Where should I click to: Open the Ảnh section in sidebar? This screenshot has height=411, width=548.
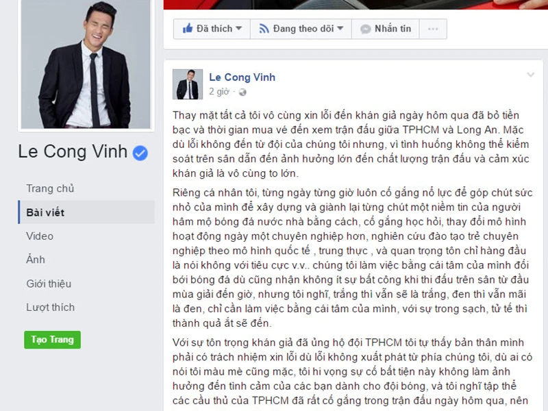click(36, 260)
